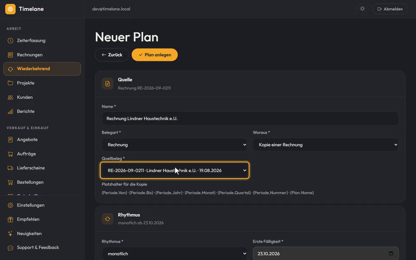Click into the Name input field
The image size is (416, 260).
(x=250, y=119)
